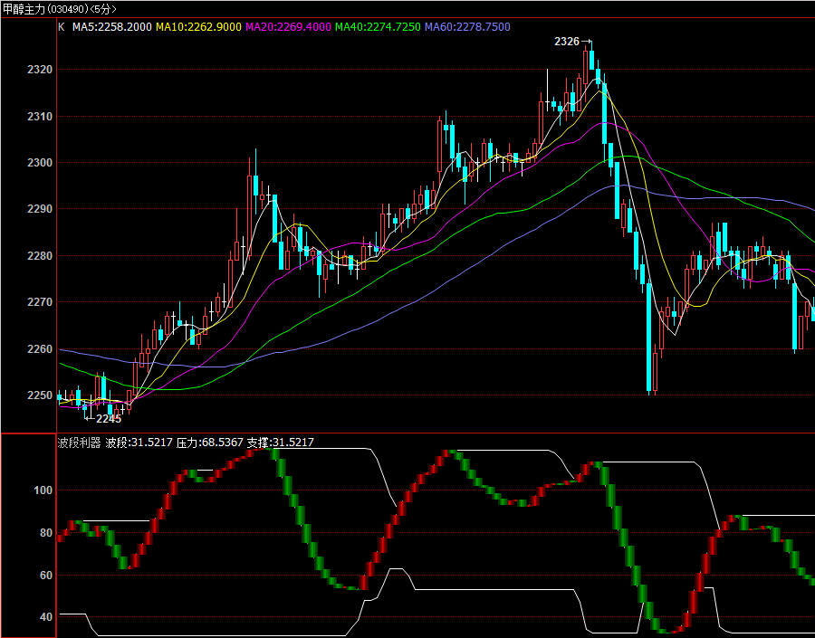Click the 2320 price axis label
Image resolution: width=815 pixels, height=638 pixels.
click(40, 70)
